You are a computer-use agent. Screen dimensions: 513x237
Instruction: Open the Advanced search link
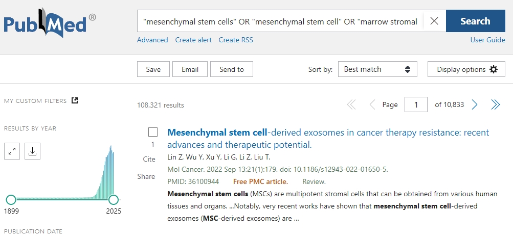point(152,40)
